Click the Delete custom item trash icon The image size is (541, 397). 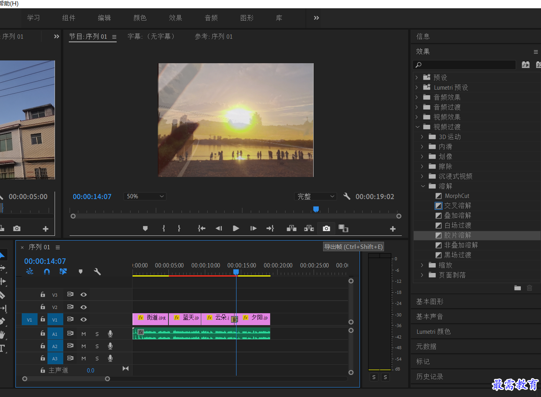tap(530, 288)
